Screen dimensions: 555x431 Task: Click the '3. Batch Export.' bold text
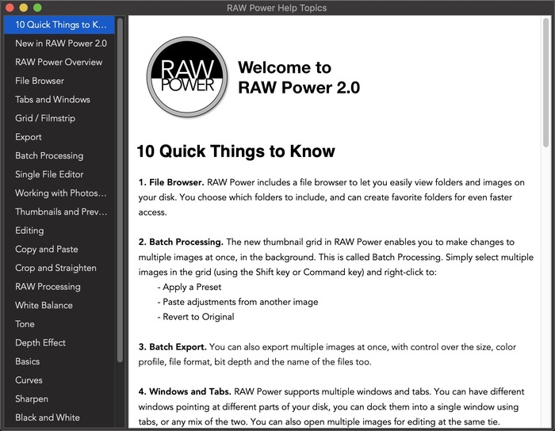[172, 347]
